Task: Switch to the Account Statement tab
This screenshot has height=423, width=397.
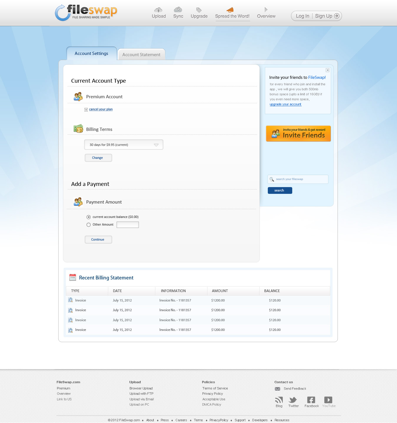Action: [141, 55]
